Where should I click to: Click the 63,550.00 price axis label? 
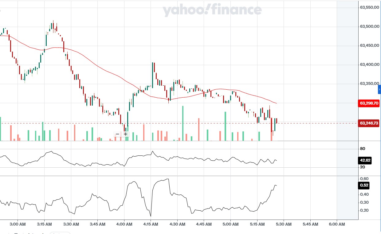(369, 7)
